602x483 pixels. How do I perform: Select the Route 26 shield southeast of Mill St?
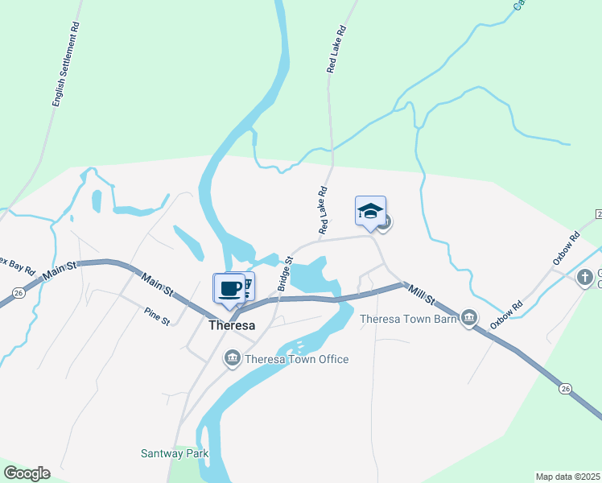(565, 389)
